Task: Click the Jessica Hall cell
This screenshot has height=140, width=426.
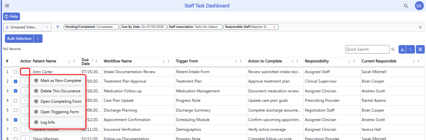Action: pos(392,129)
